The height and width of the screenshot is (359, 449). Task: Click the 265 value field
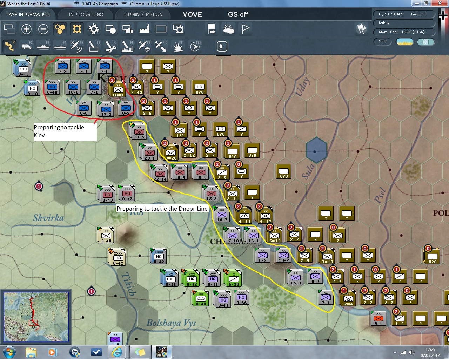point(383,41)
